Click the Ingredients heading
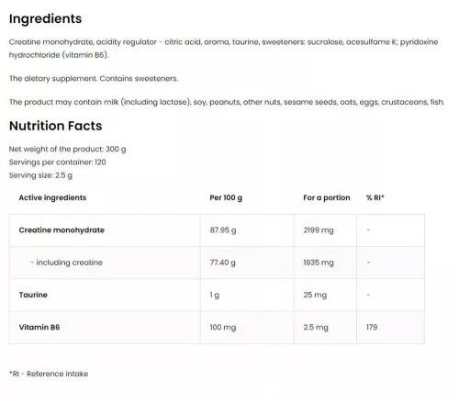 click(45, 19)
